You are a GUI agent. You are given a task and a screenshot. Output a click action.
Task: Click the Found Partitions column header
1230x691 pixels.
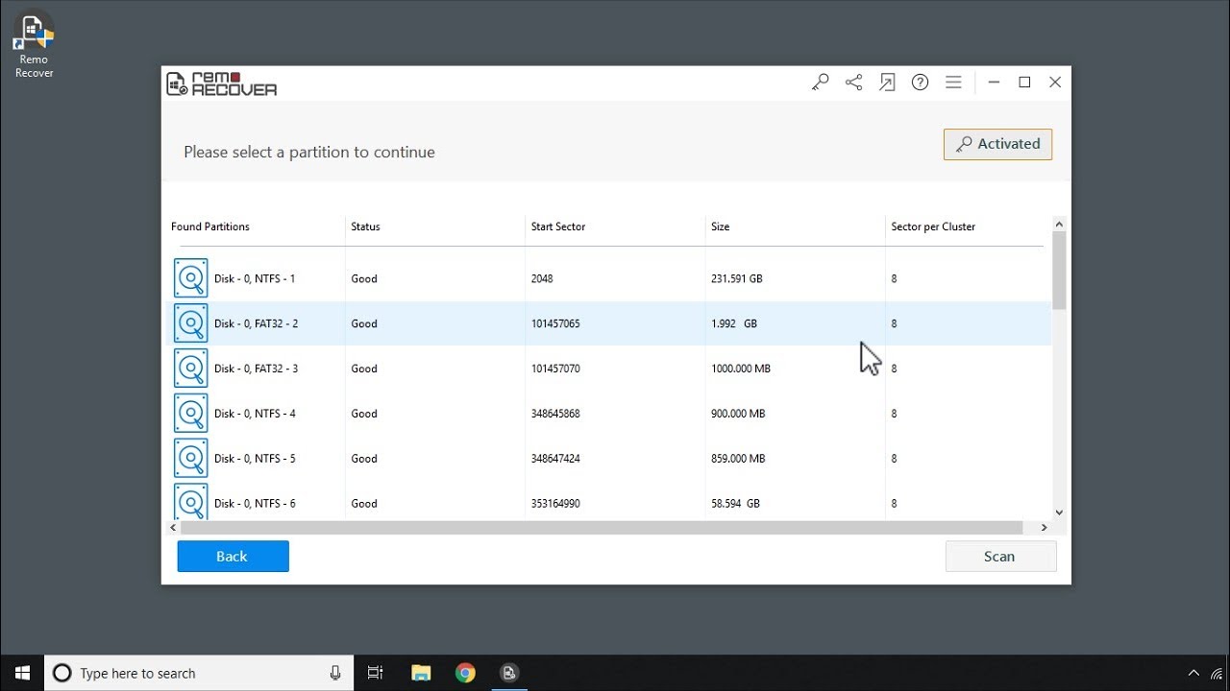pos(210,226)
